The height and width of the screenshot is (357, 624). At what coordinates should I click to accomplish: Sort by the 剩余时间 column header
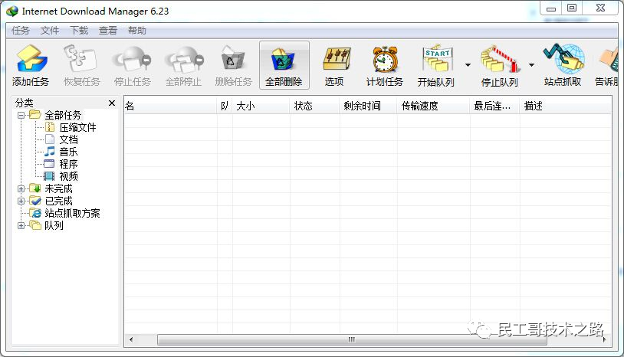tap(368, 106)
